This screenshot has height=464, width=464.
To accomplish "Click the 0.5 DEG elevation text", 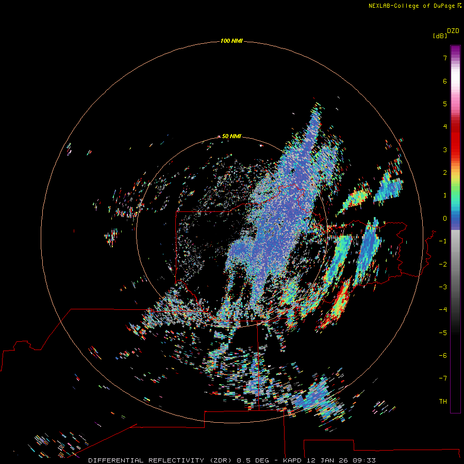I will pyautogui.click(x=253, y=460).
